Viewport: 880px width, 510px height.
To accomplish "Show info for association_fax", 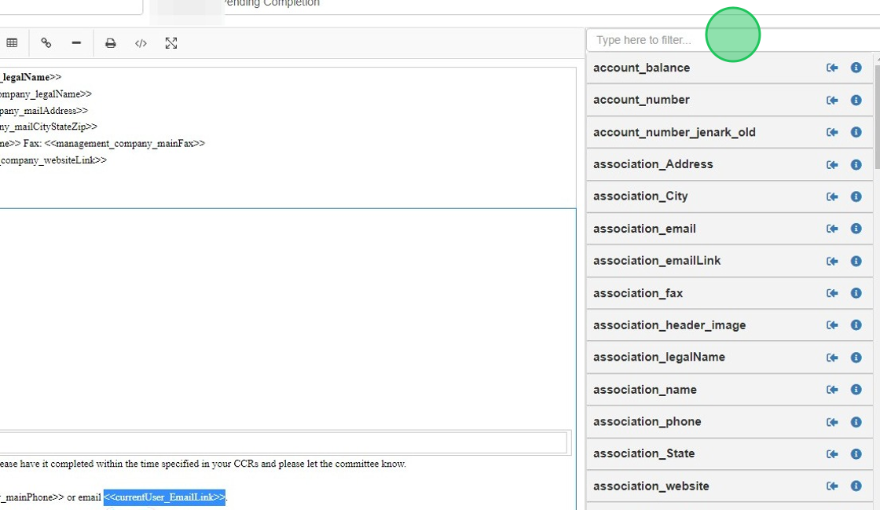I will point(856,293).
